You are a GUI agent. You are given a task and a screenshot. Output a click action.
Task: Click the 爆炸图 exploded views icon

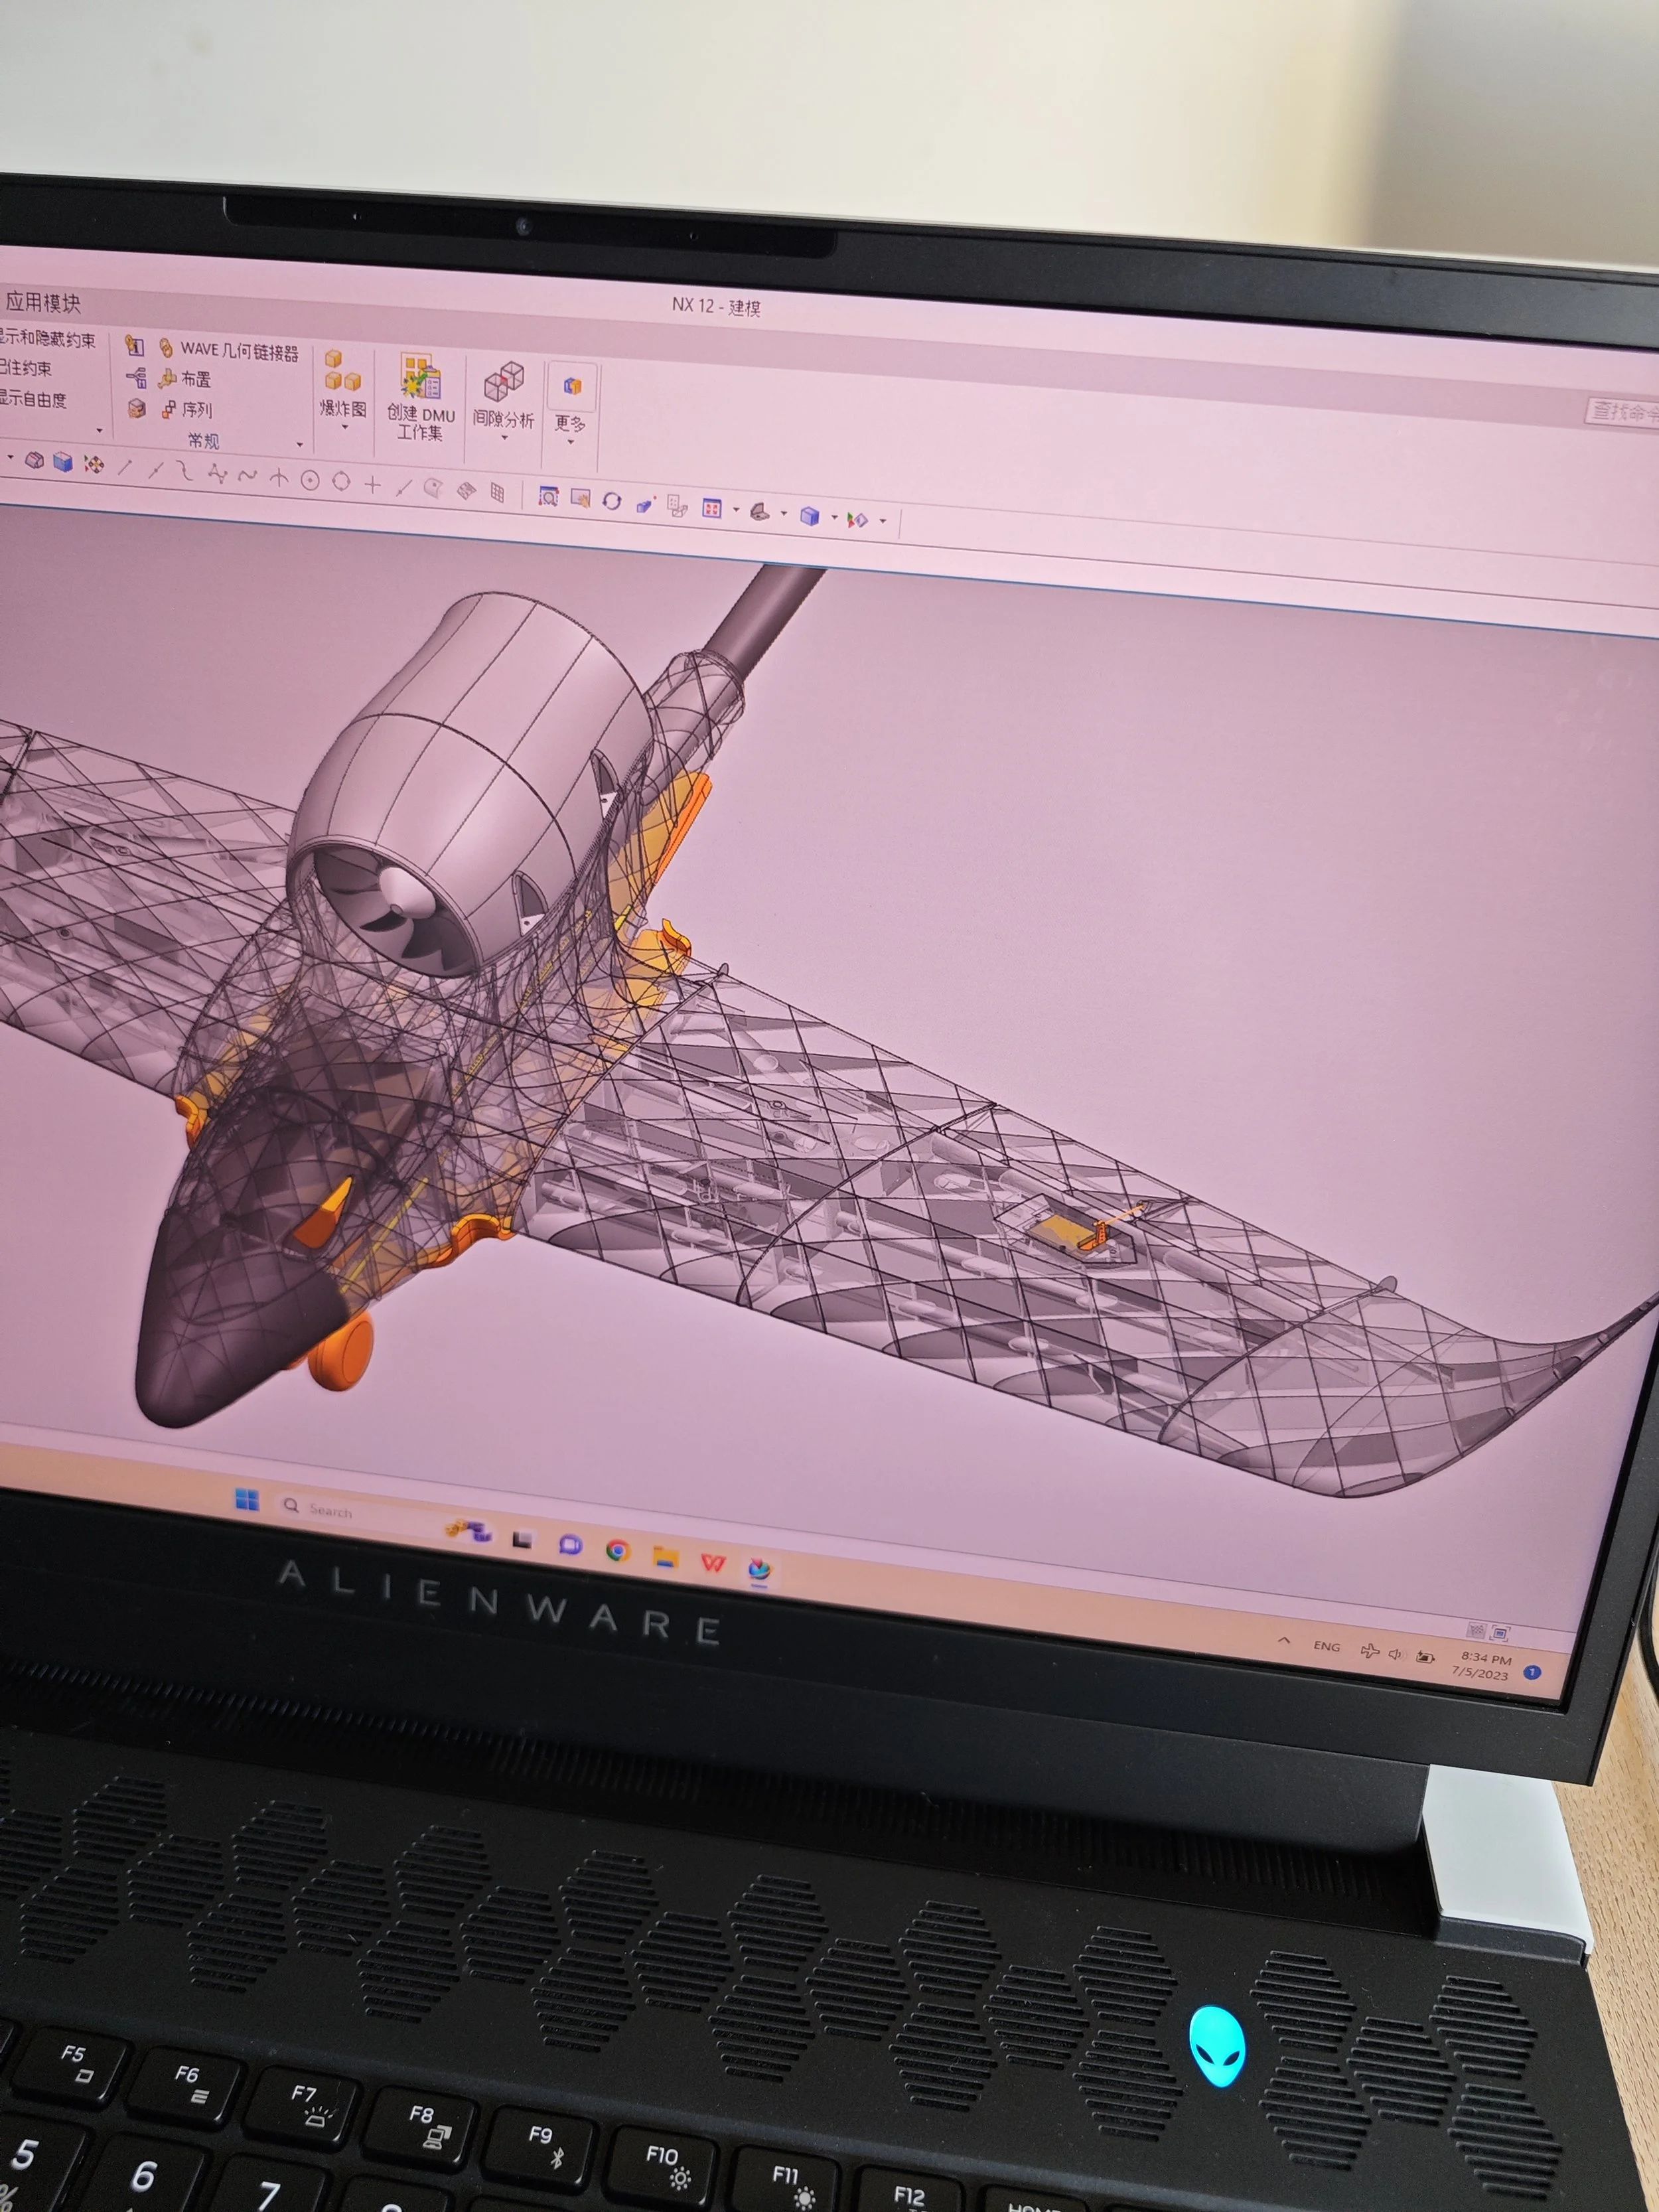tap(342, 372)
